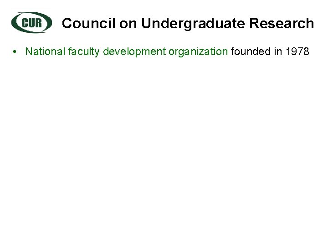This screenshot has height=246, width=328.
Task: Open the green word organization
Action: click(198, 52)
